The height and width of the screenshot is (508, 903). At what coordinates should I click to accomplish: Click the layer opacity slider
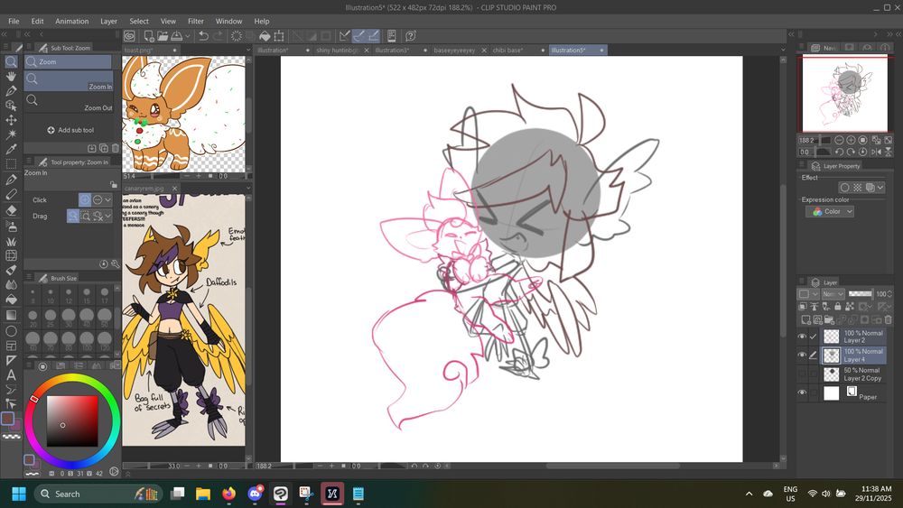pos(861,294)
